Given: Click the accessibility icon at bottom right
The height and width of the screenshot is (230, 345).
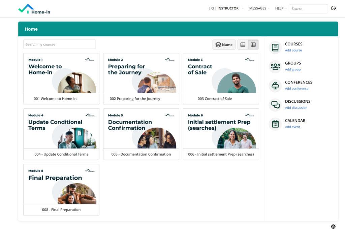Looking at the screenshot, I should (333, 227).
